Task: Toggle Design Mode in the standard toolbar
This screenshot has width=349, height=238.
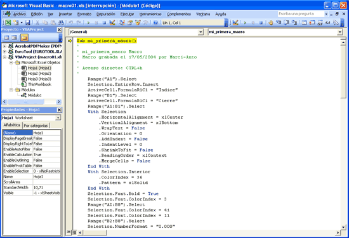Action: [x=112, y=22]
